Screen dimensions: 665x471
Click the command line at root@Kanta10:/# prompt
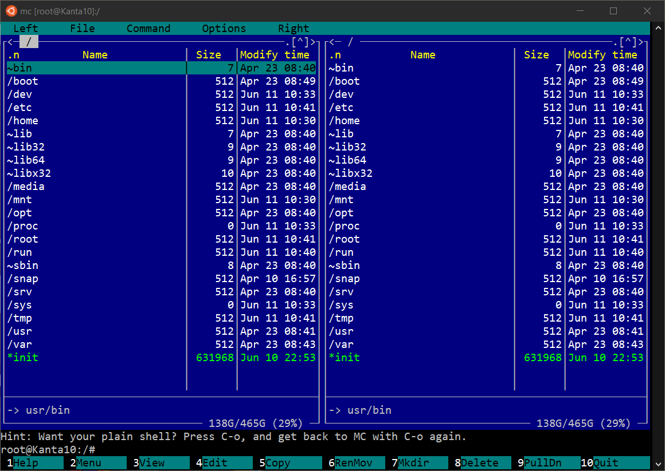[x=325, y=450]
